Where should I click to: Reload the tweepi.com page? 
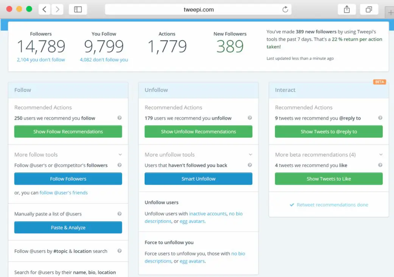(285, 9)
